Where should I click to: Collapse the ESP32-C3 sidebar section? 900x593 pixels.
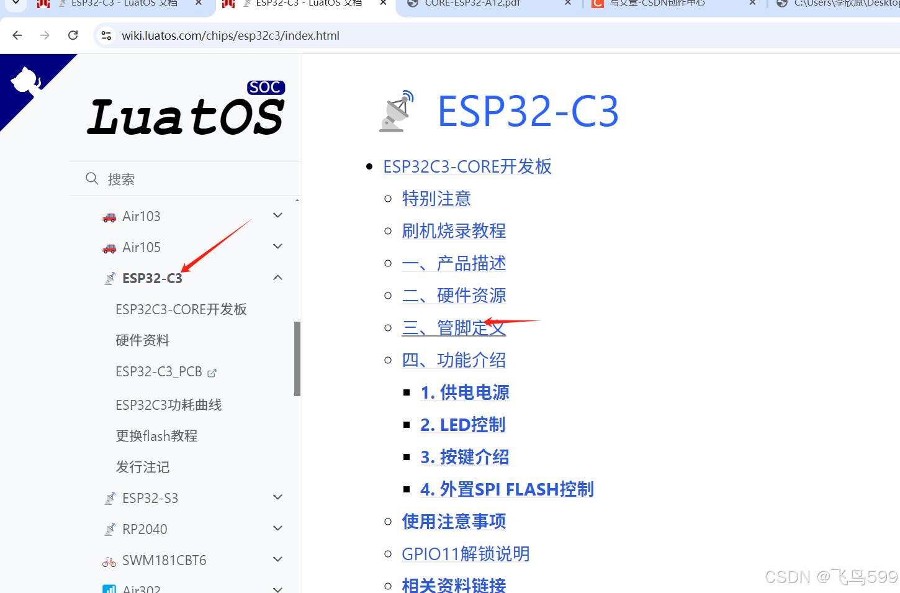tap(278, 278)
